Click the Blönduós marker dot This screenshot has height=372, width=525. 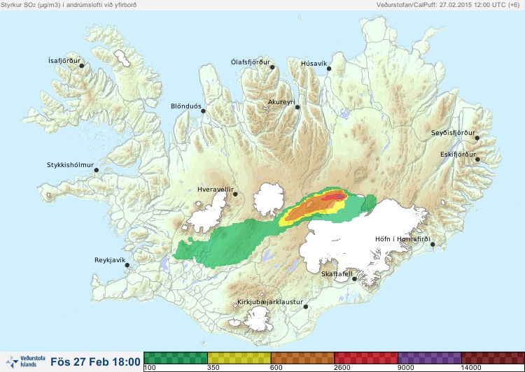203,110
